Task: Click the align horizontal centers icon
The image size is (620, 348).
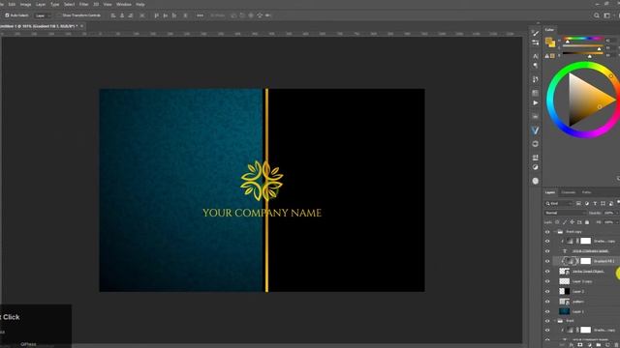Action: 122,15
